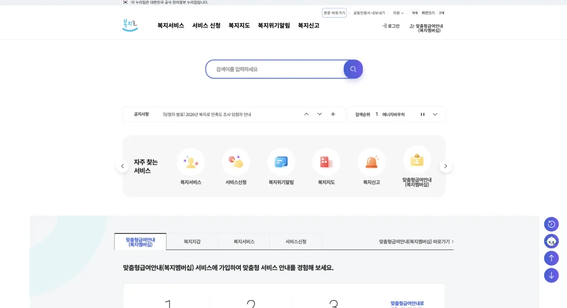Increase screen size with 크게 button
The height and width of the screenshot is (308, 567).
click(441, 13)
